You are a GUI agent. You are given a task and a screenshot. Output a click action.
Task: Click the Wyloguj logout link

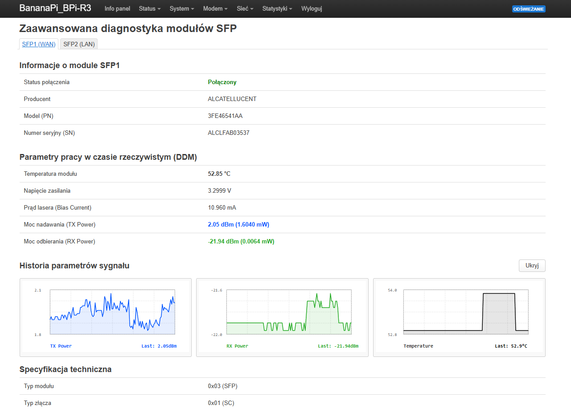pyautogui.click(x=312, y=9)
